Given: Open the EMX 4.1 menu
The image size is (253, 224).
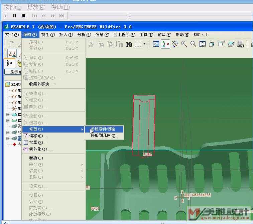Looking at the screenshot, I should coord(201,35).
